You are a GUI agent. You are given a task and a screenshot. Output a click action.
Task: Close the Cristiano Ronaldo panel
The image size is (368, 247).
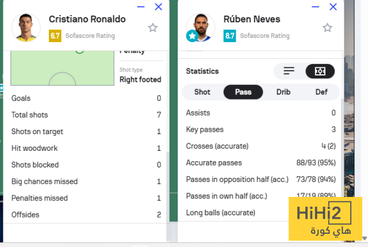click(x=159, y=7)
